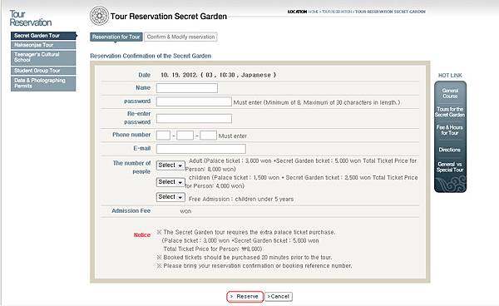Click the HOT LINK heading
The image size is (499, 306).
450,76
